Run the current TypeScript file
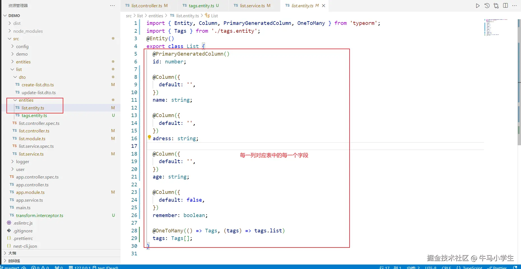The image size is (521, 269). [478, 6]
